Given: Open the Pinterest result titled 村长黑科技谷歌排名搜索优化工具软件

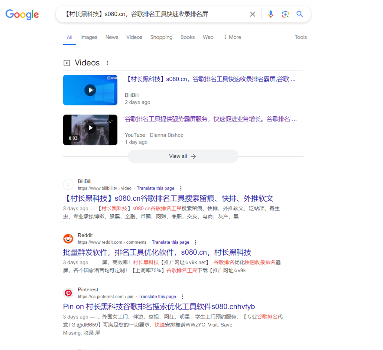Looking at the screenshot, I should point(158,306).
